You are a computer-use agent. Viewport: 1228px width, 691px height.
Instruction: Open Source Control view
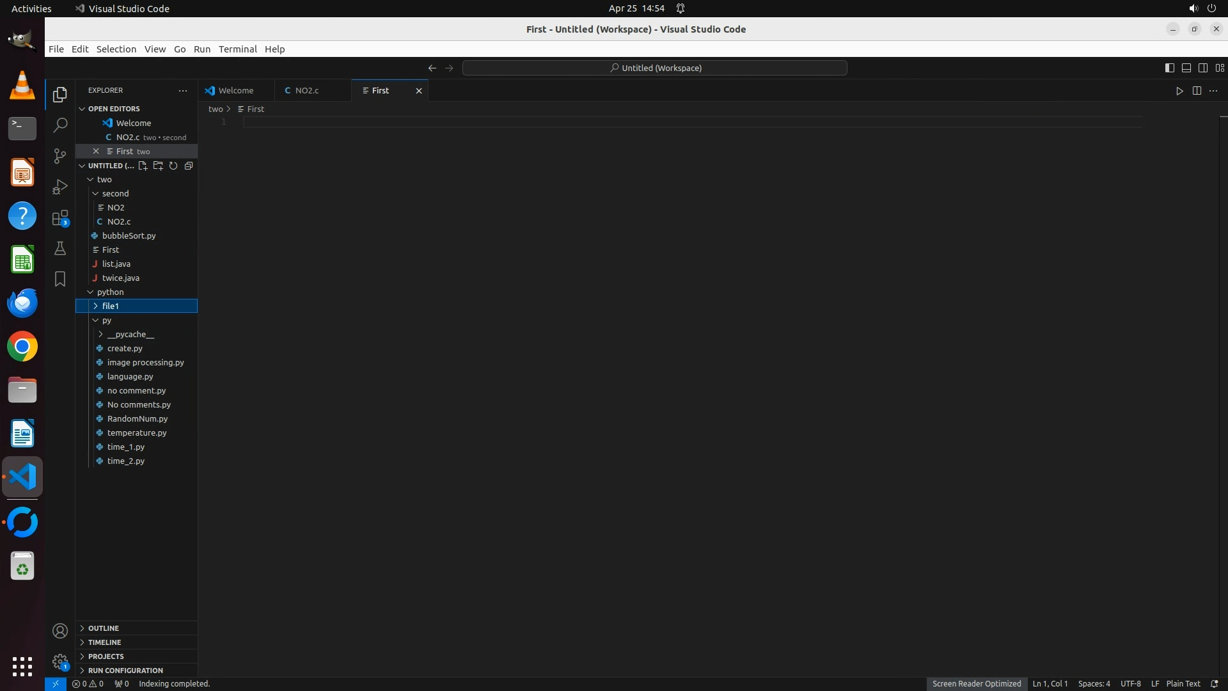click(x=60, y=156)
